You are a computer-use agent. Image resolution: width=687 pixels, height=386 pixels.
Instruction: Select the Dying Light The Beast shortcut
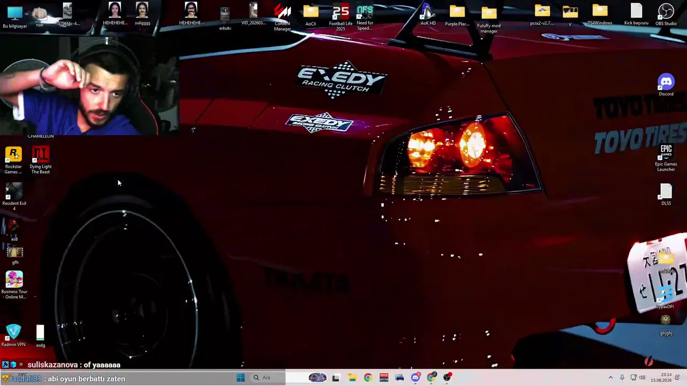tap(40, 161)
